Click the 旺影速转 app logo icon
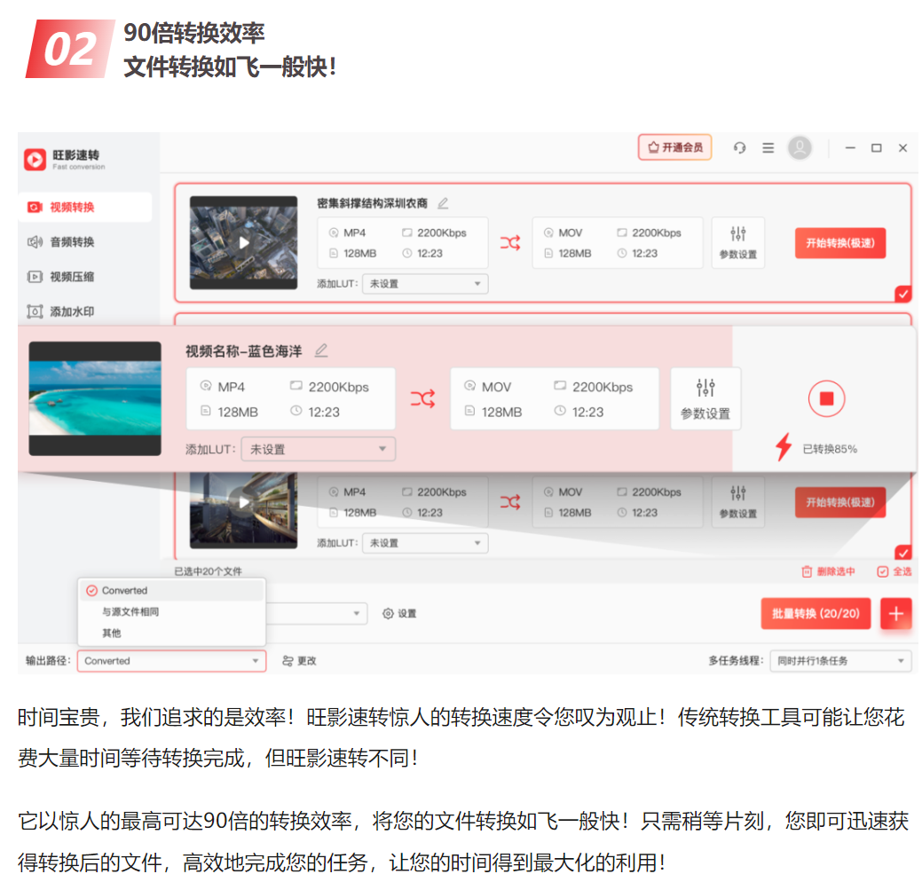 (x=35, y=159)
